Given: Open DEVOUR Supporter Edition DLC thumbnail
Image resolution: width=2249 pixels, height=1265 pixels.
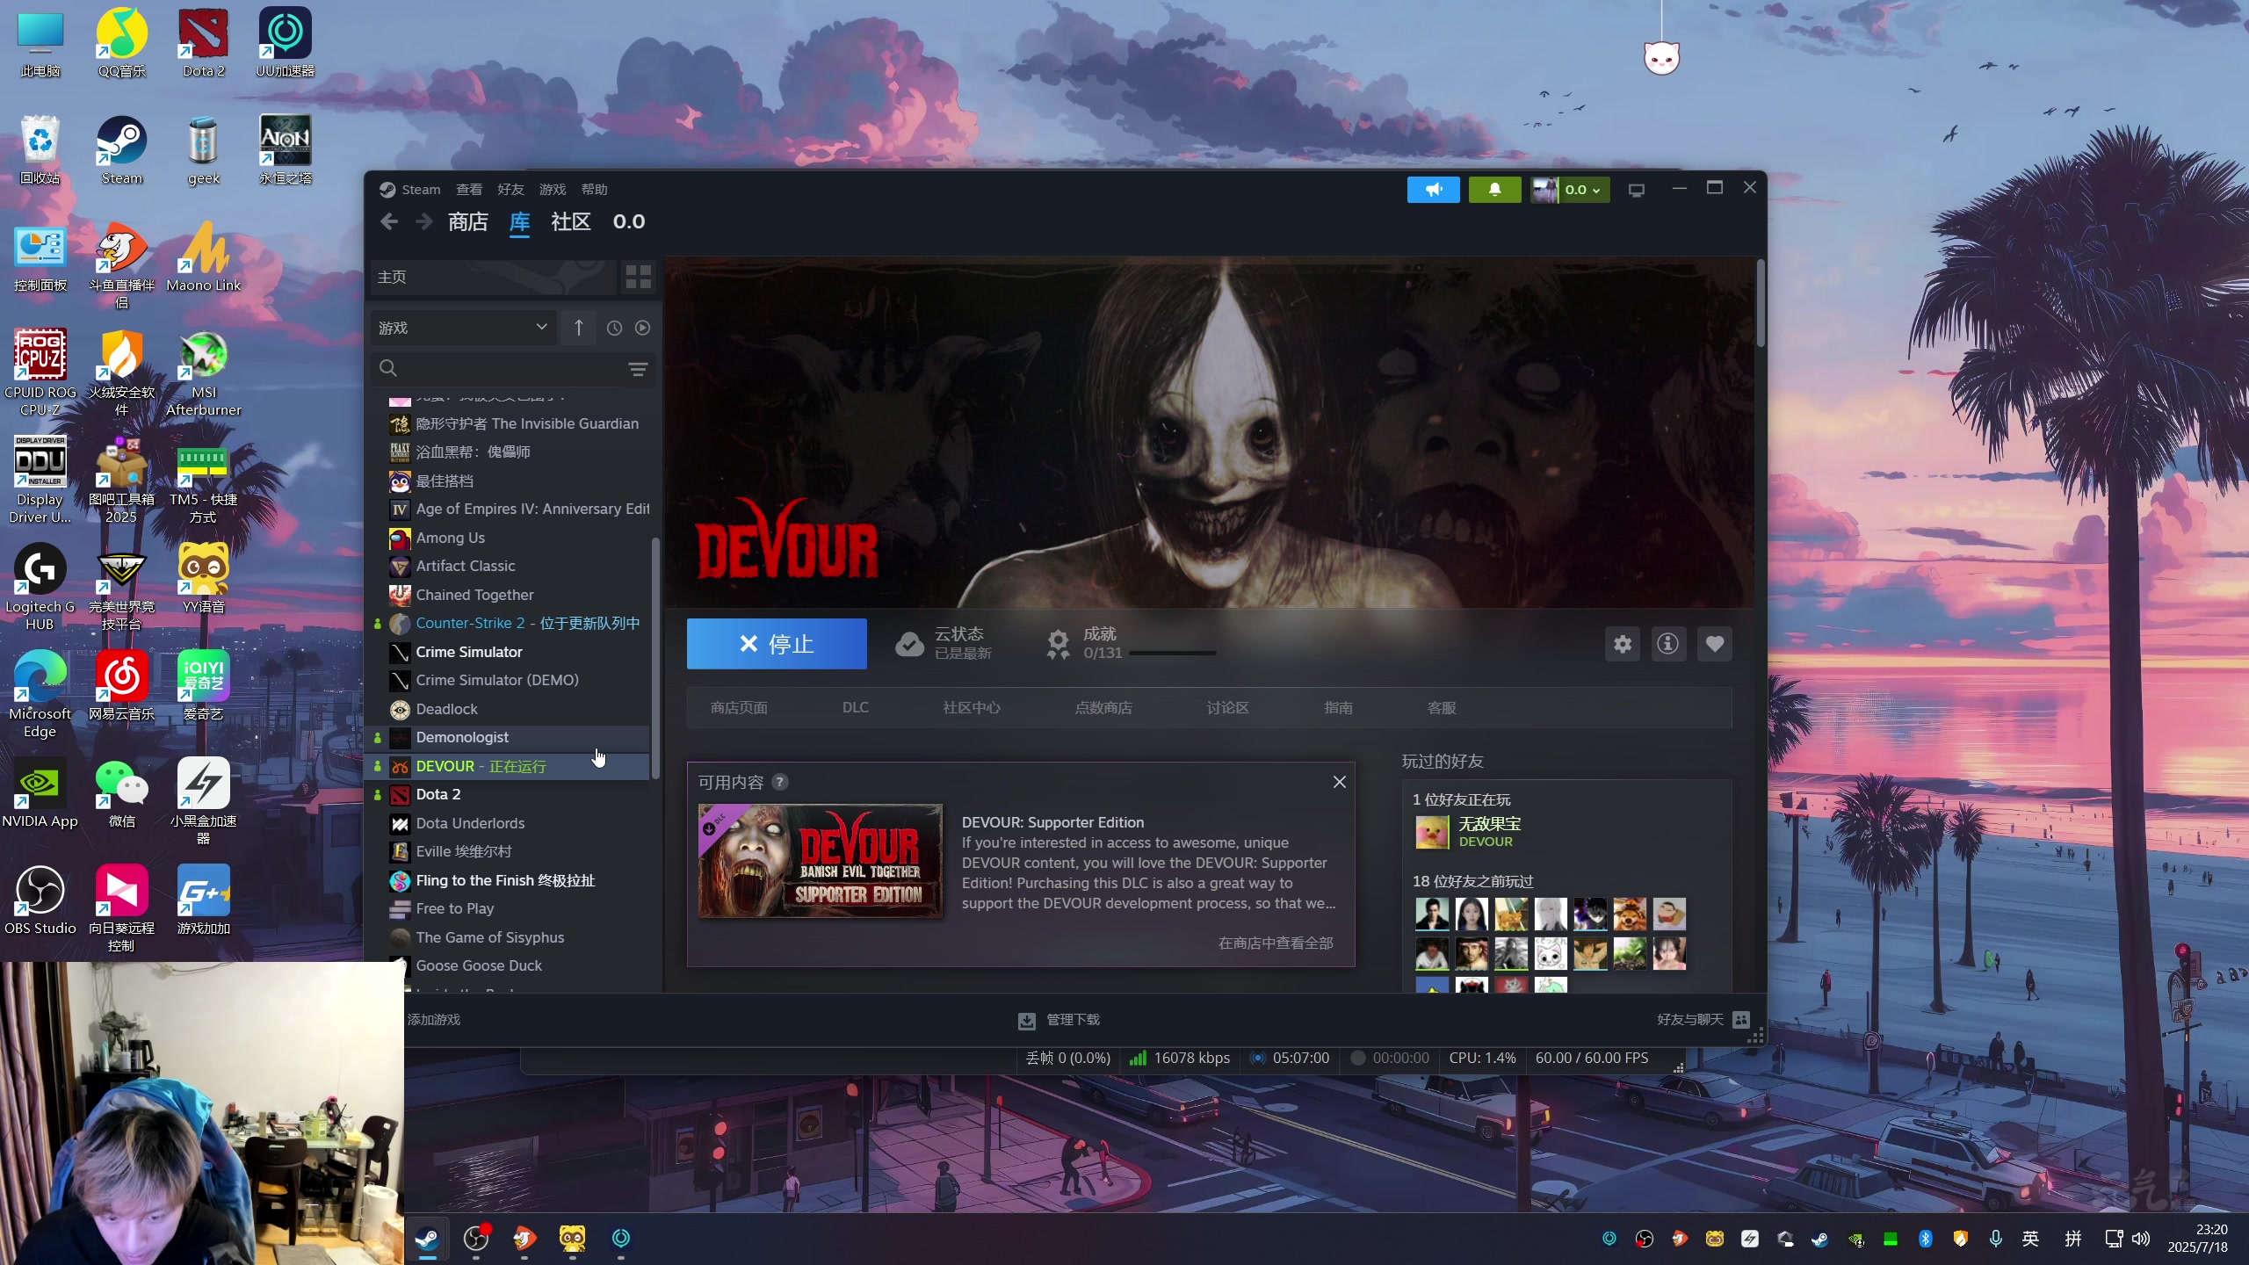Looking at the screenshot, I should tap(820, 861).
